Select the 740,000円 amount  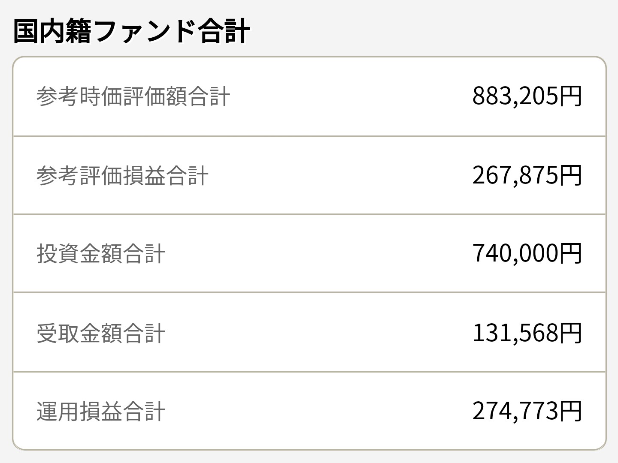(x=527, y=253)
